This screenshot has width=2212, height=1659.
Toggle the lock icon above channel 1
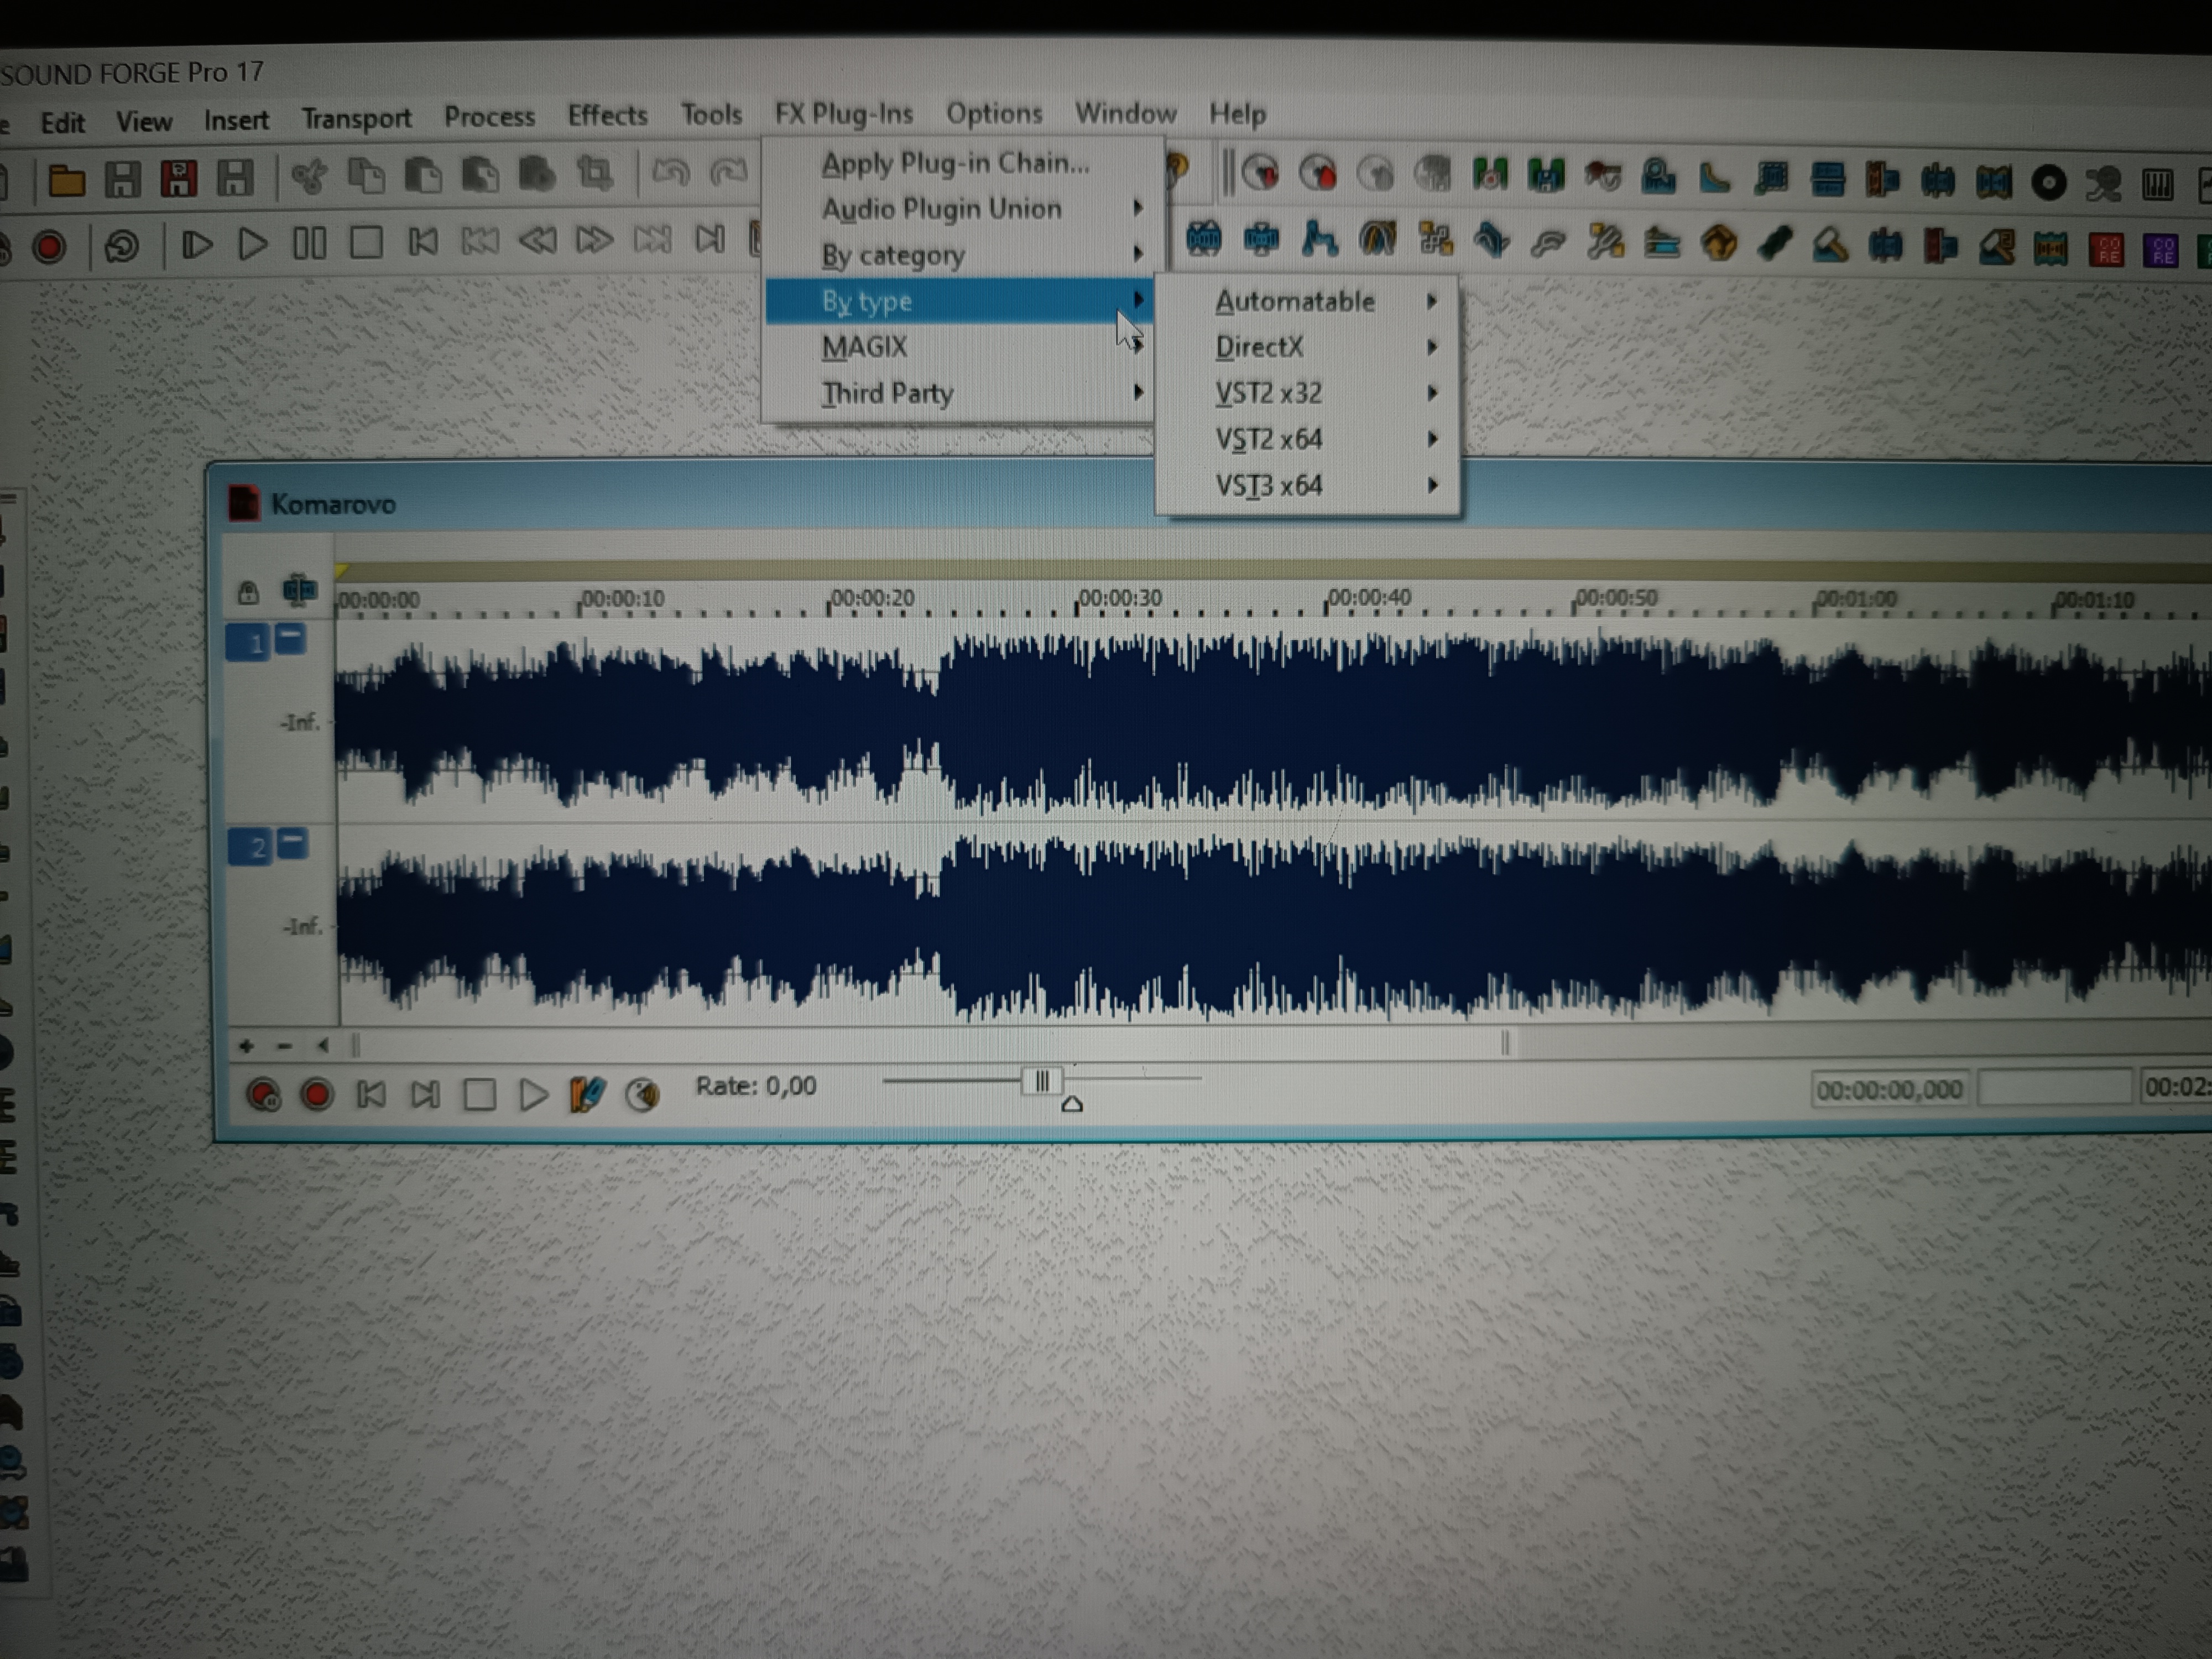[x=248, y=592]
